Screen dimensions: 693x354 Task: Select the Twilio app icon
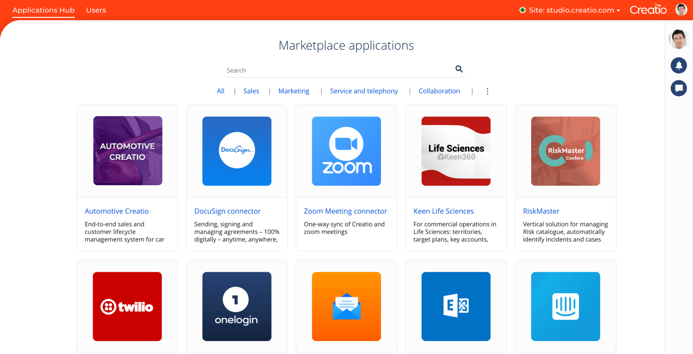(127, 306)
